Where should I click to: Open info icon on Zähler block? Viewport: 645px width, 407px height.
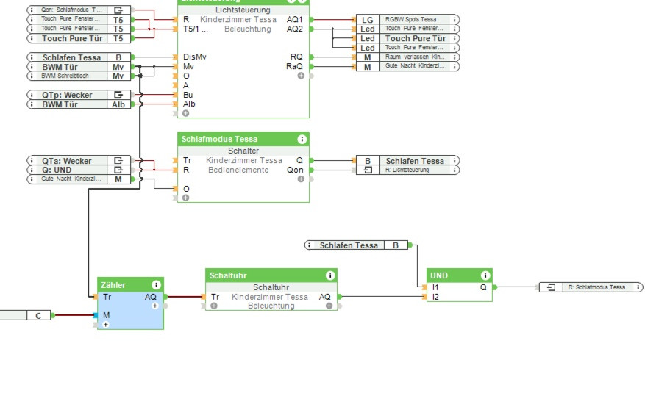(156, 284)
